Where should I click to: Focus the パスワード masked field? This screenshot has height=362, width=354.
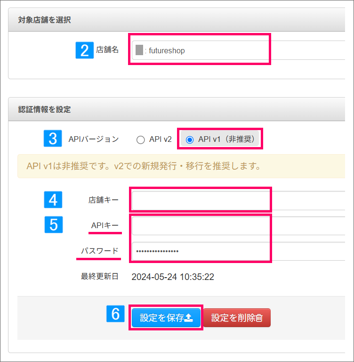(239, 251)
